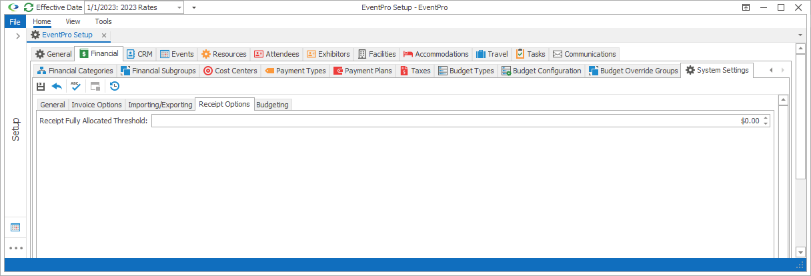811x276 pixels.
Task: Click the ribbon display options icon
Action: (x=746, y=7)
